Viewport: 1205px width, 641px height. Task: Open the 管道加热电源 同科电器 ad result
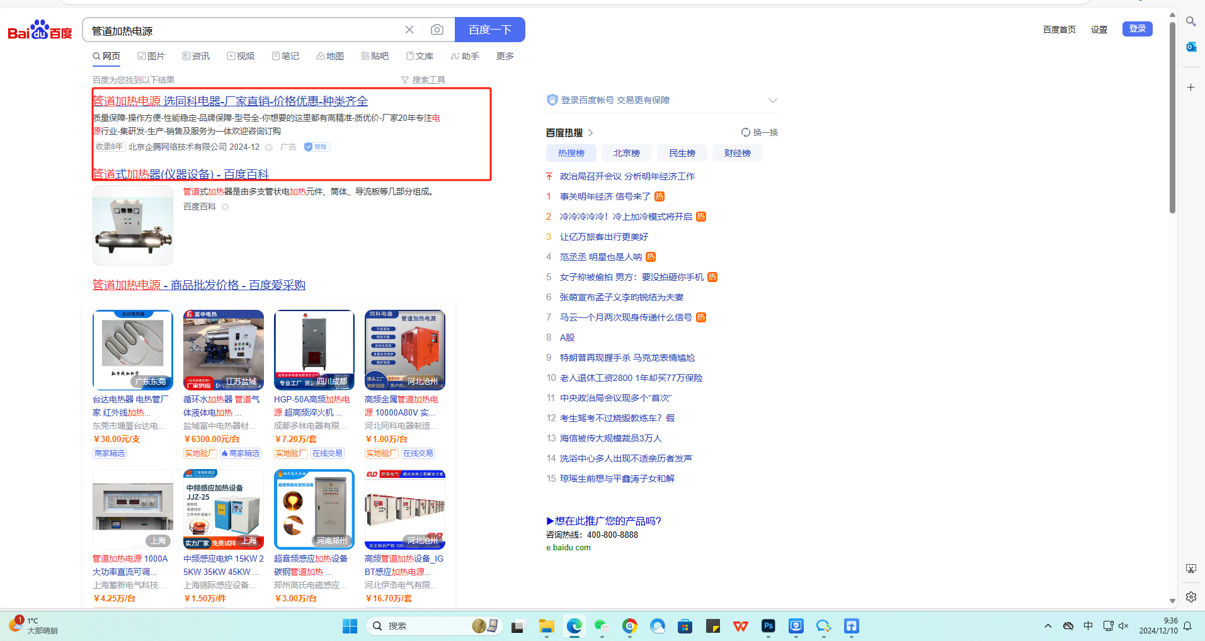point(231,101)
